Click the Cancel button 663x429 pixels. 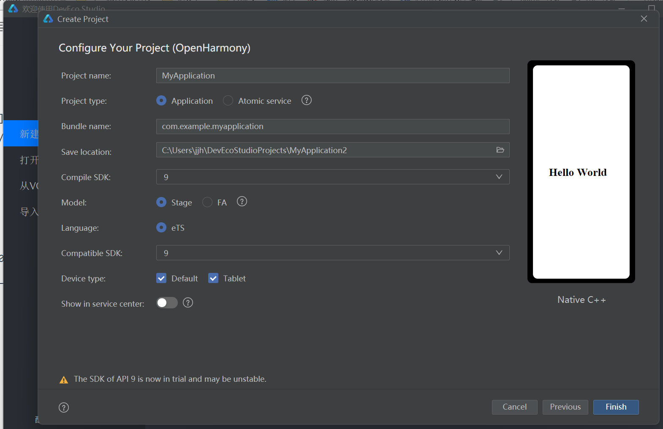pos(515,407)
